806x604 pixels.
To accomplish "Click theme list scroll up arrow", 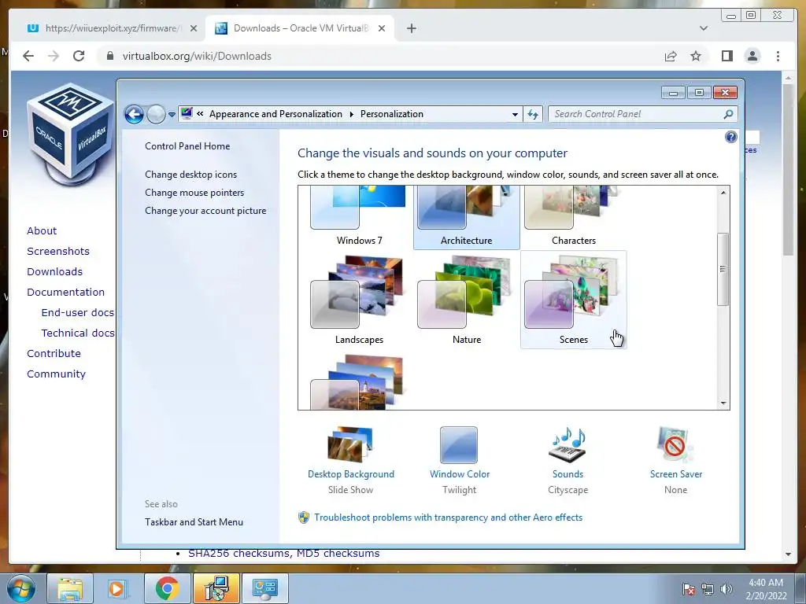I will (723, 193).
